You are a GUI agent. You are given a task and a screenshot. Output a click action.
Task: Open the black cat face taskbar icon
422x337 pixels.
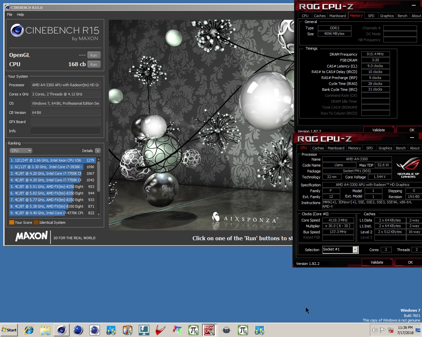[x=226, y=330]
